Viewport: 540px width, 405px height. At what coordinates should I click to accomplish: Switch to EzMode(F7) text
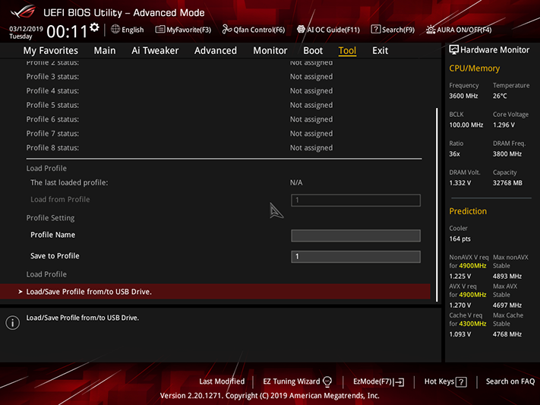[373, 381]
